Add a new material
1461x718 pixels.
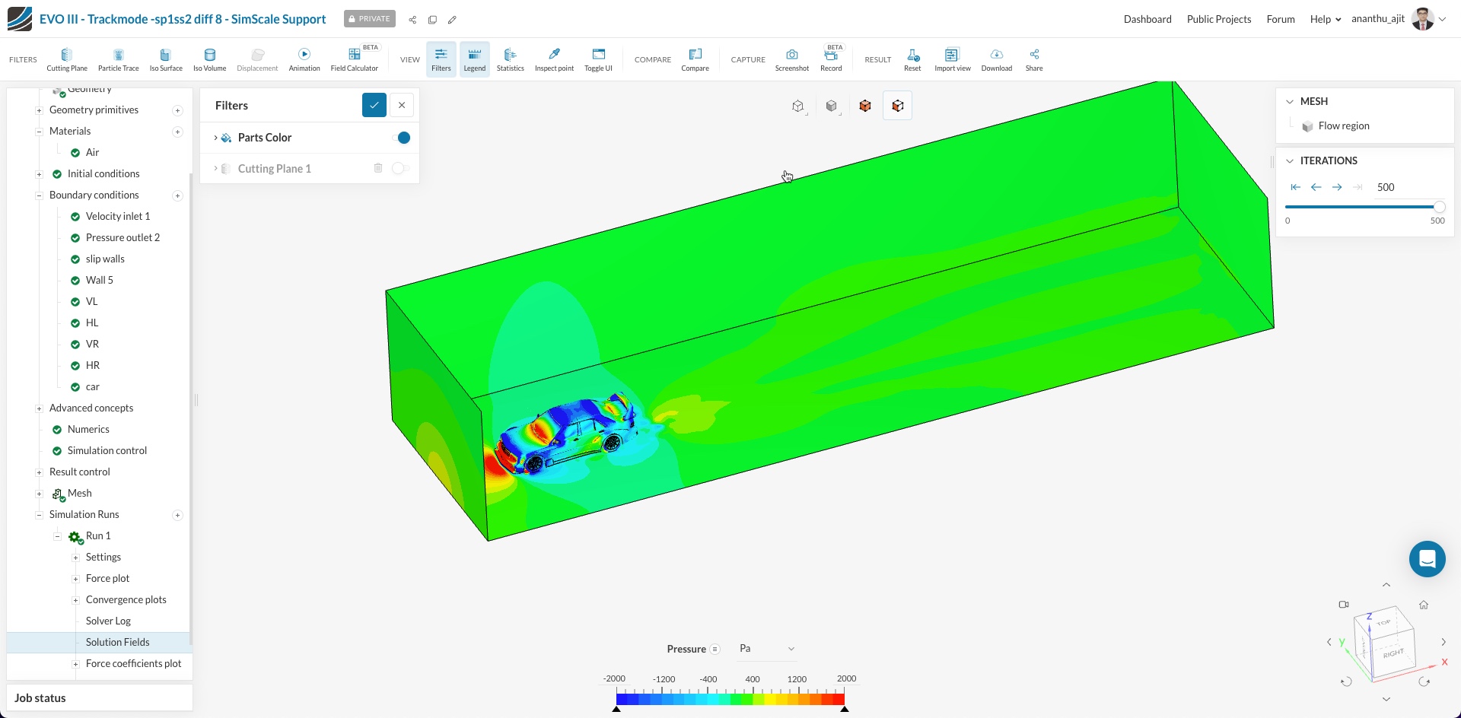(x=177, y=132)
